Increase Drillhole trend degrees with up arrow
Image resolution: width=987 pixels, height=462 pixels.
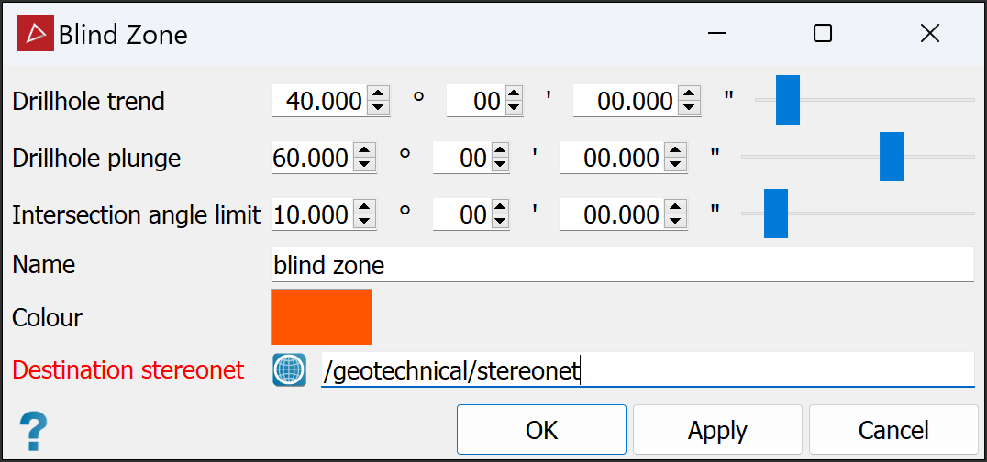[379, 93]
